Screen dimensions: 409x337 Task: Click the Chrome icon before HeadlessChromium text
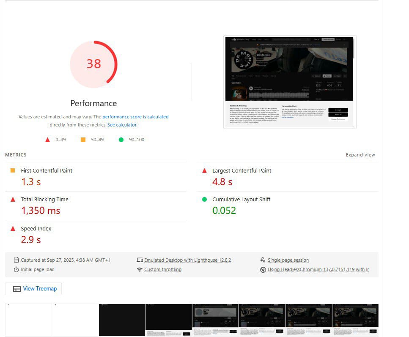tap(263, 270)
